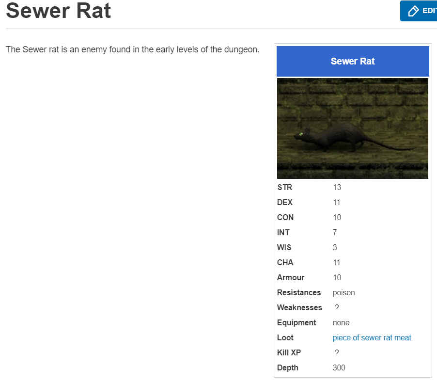Select the Kill XP label

tap(289, 352)
